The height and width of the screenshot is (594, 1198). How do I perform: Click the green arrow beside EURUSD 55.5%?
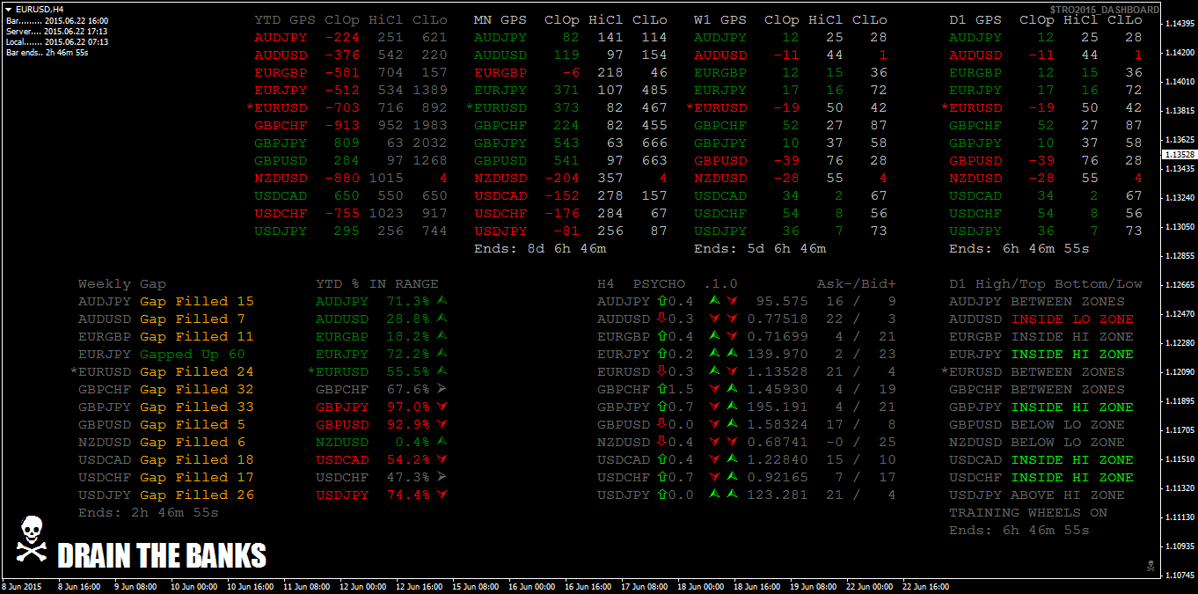(x=442, y=371)
